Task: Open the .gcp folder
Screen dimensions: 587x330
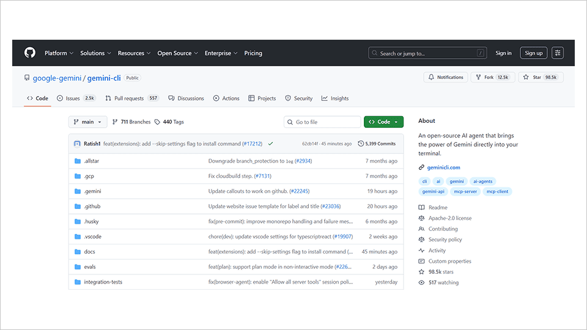Action: tap(89, 176)
